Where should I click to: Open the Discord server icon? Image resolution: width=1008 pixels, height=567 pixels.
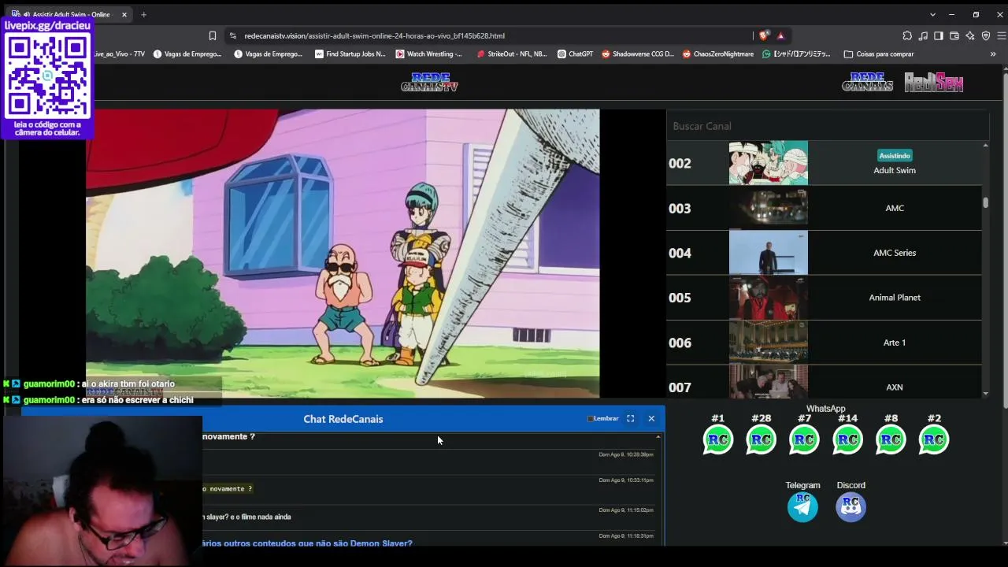(850, 507)
